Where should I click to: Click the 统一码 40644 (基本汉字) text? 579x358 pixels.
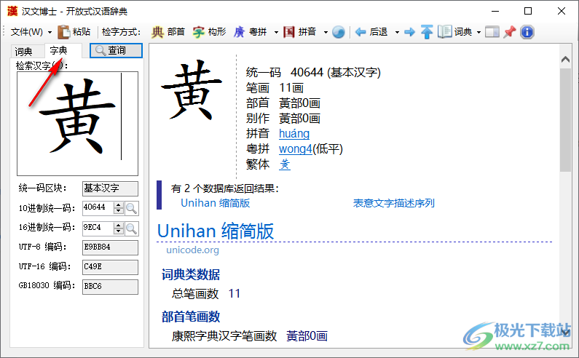313,72
